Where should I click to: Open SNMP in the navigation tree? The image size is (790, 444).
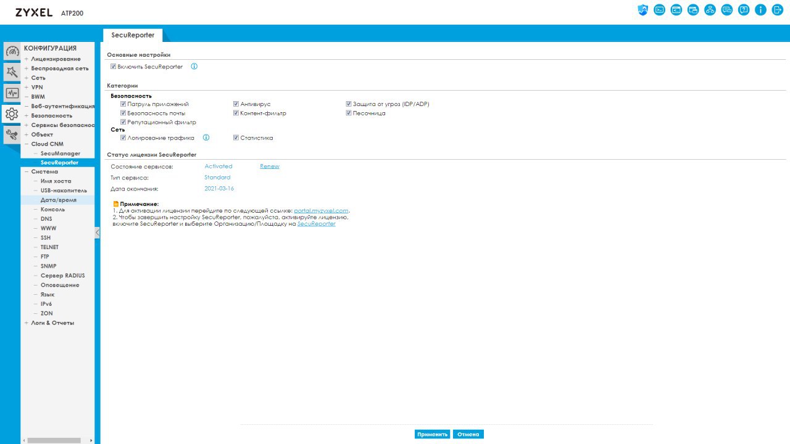click(48, 266)
